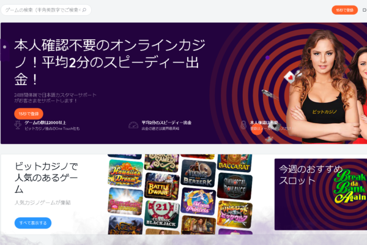The height and width of the screenshot is (245, 367).
Task: Click the speedometer icon for speedy withdrawals
Action: [133, 125]
